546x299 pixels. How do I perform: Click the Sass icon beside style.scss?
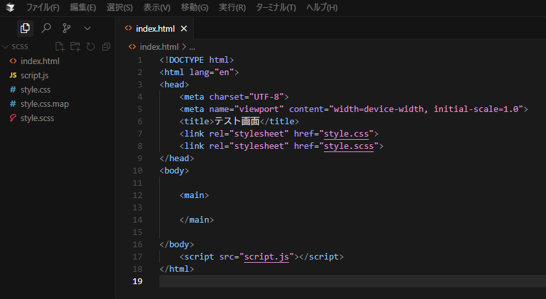(13, 118)
